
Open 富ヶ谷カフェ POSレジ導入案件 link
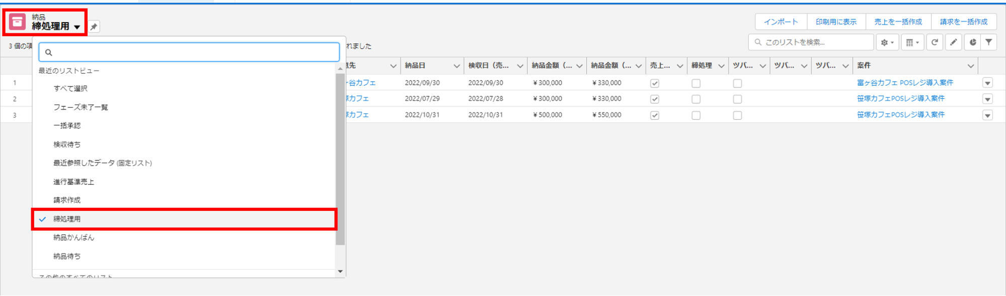[905, 83]
